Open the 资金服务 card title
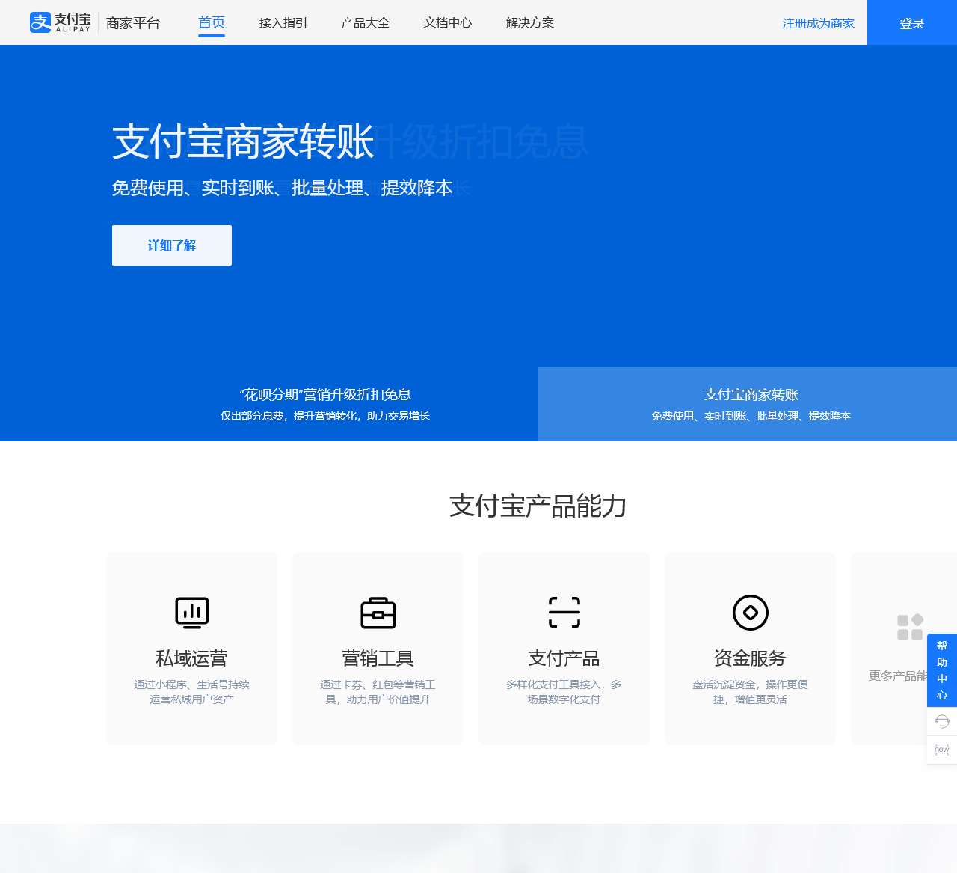 point(750,658)
